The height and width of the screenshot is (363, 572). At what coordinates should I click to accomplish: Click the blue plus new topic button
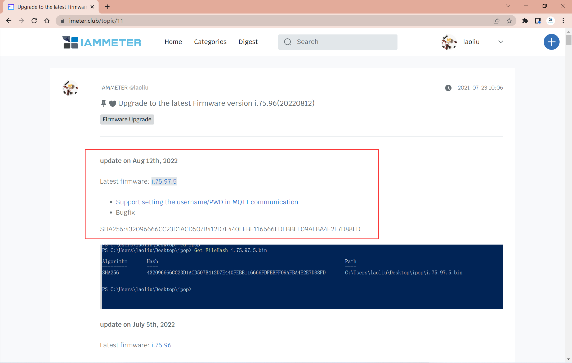(x=551, y=42)
